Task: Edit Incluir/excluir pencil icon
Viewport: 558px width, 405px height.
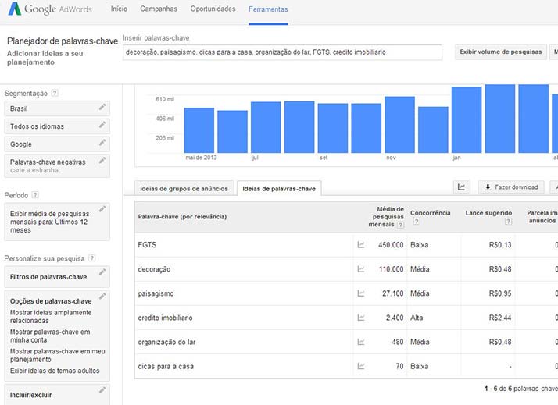Action: pyautogui.click(x=102, y=390)
